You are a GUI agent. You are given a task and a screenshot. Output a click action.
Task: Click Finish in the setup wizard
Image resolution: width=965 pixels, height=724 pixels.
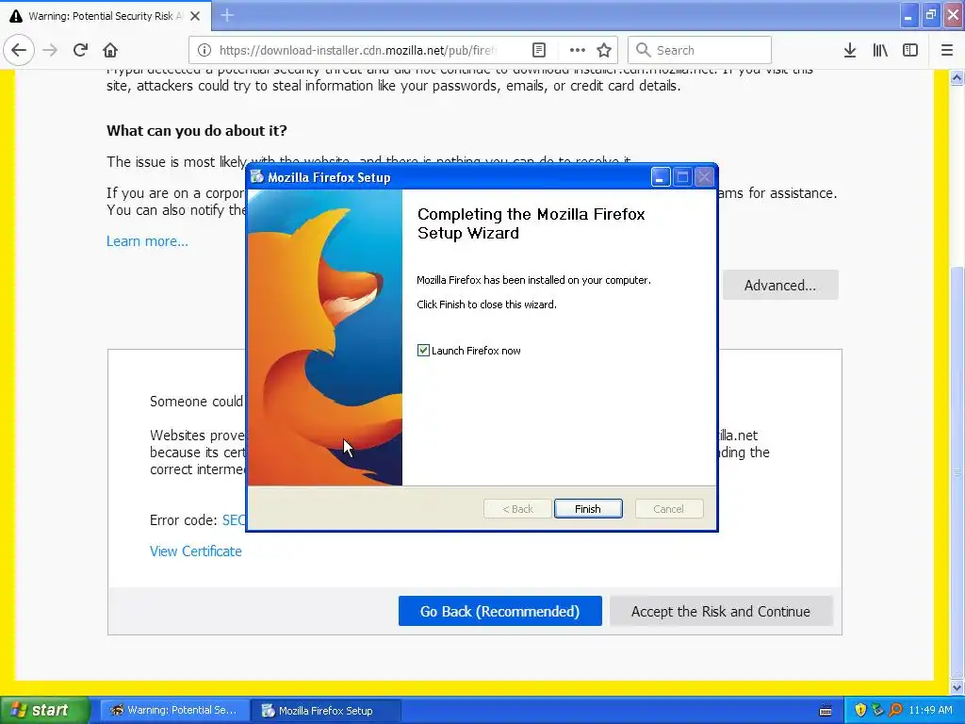(x=588, y=509)
